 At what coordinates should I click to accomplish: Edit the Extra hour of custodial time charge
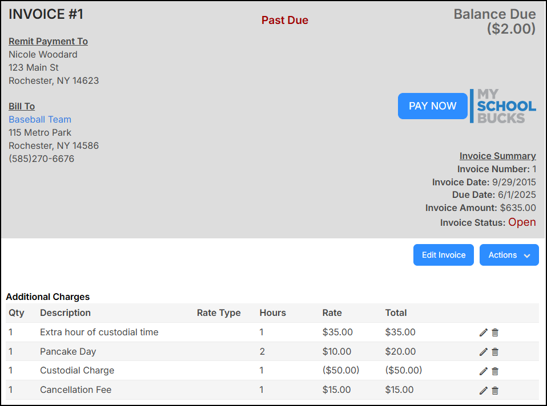tap(483, 332)
